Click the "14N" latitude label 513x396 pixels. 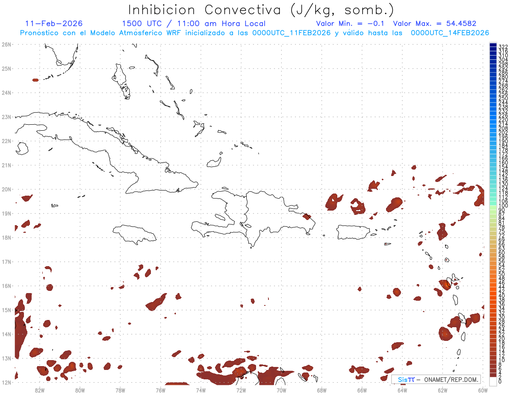[x=6, y=334]
